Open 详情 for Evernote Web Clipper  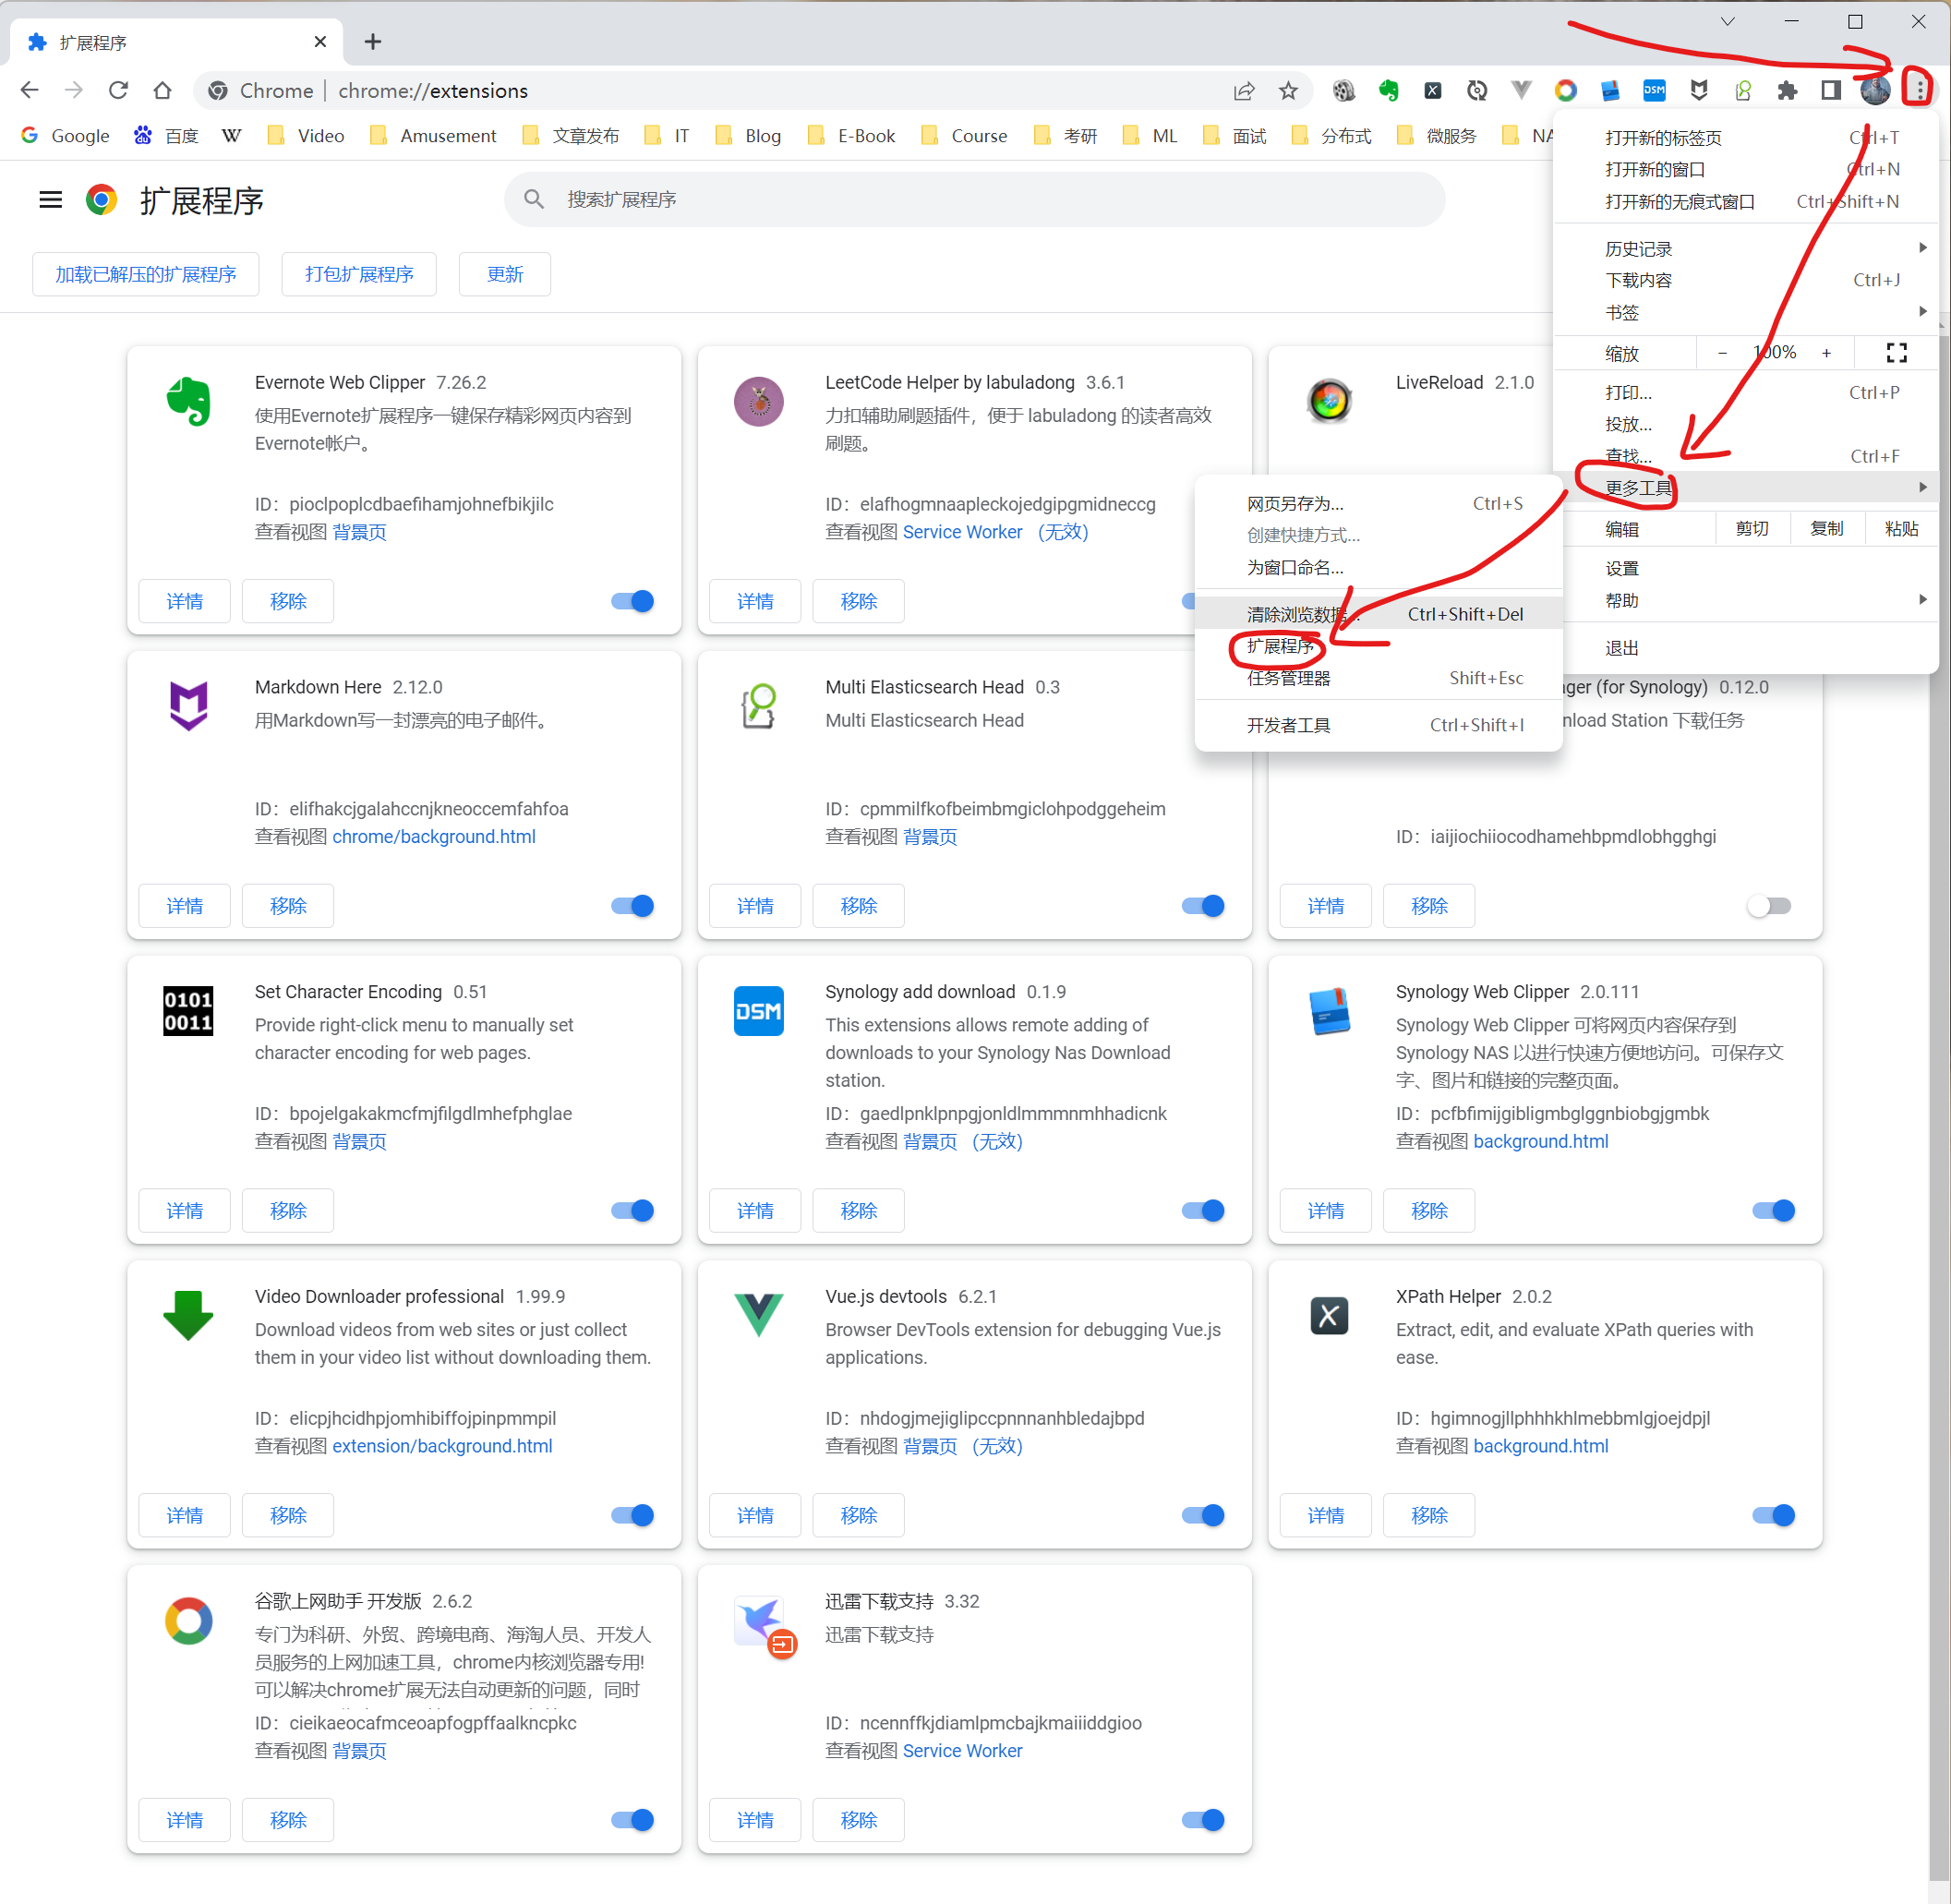pyautogui.click(x=184, y=601)
